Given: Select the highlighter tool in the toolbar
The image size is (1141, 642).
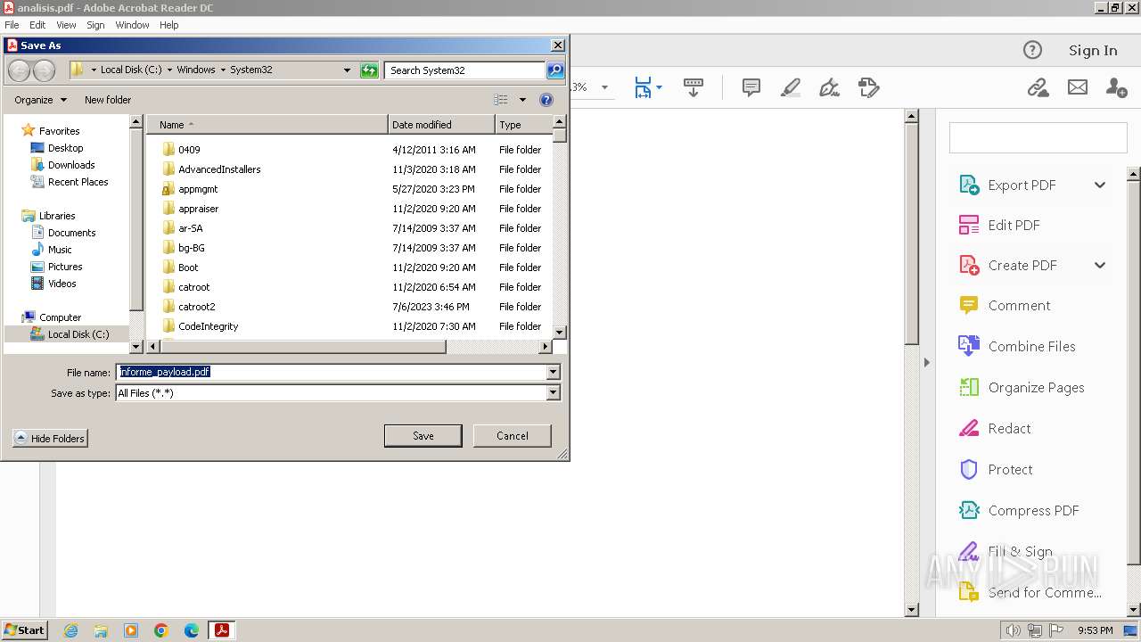Looking at the screenshot, I should click(x=791, y=87).
